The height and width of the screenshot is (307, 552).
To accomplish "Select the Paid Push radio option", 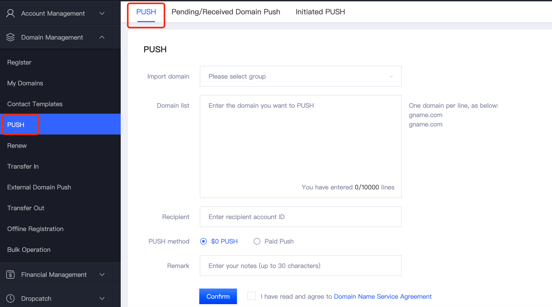I will [x=257, y=241].
